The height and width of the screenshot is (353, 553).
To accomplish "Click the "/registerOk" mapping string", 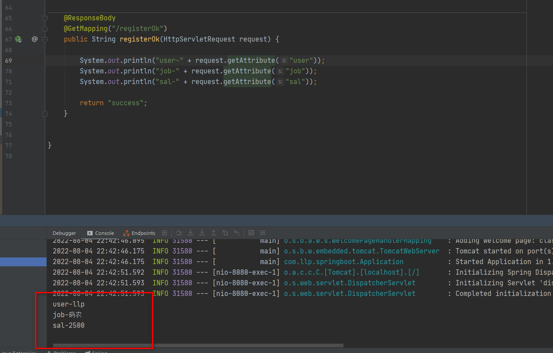I will [x=138, y=29].
